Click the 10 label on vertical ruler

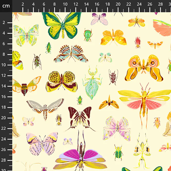[3, 65]
